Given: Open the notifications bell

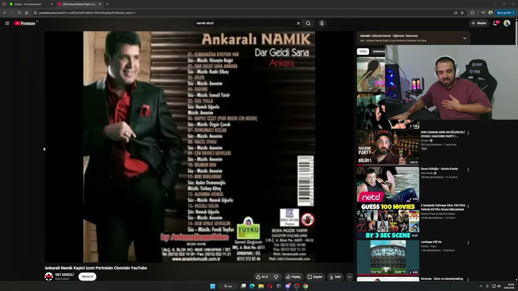Looking at the screenshot, I should (x=495, y=23).
